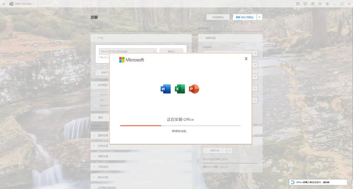353x189 pixels.
Task: Open the about info icon
Action: pos(320,4)
